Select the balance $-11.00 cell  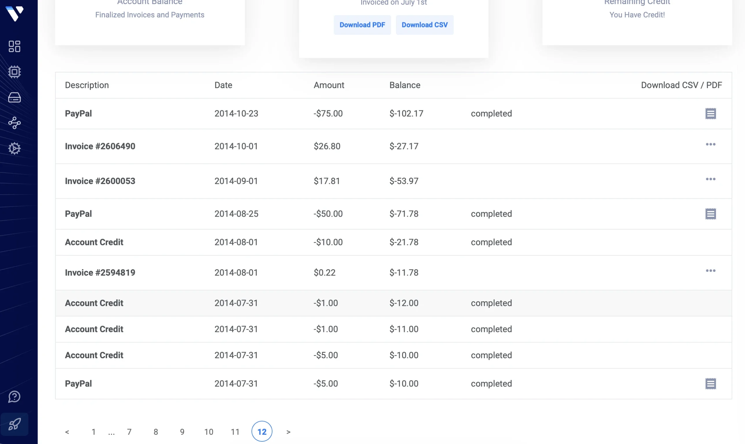coord(404,329)
